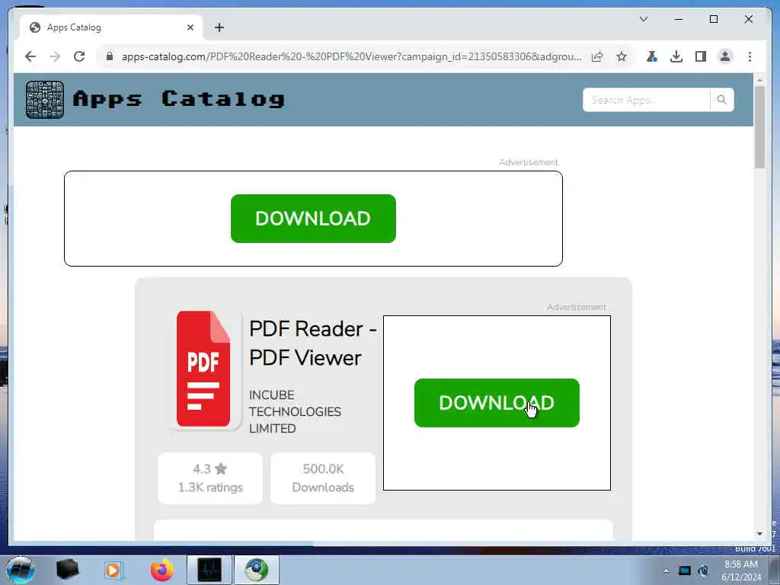
Task: Click DOWNLOAD button beside PDF Reader
Action: click(x=497, y=403)
